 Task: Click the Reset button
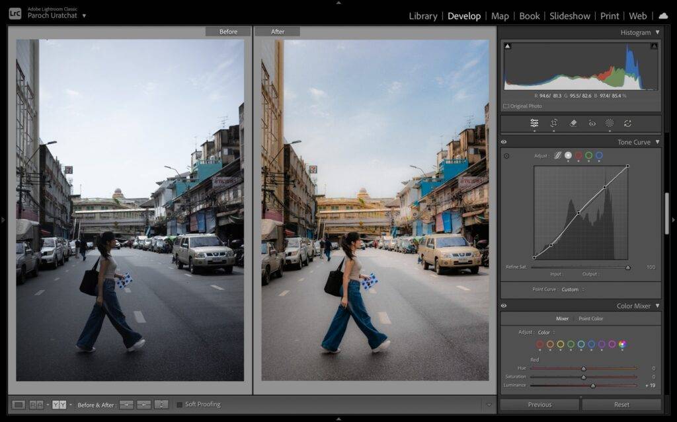621,405
